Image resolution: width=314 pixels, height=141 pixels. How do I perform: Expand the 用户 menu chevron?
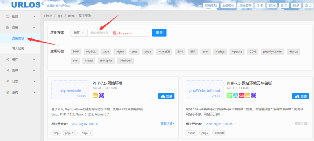pyautogui.click(x=34, y=70)
